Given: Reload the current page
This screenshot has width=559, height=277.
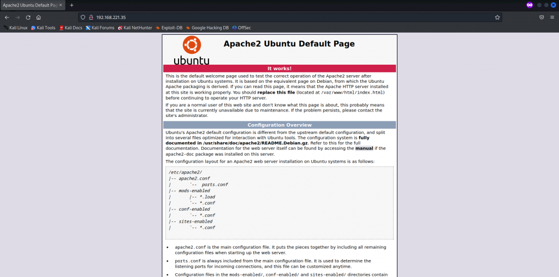Looking at the screenshot, I should (x=28, y=17).
